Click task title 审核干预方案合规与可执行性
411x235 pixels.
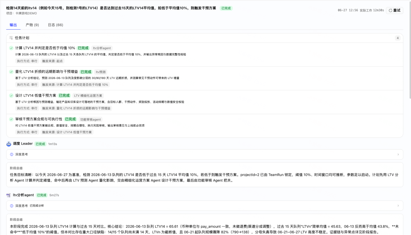[x=39, y=119]
